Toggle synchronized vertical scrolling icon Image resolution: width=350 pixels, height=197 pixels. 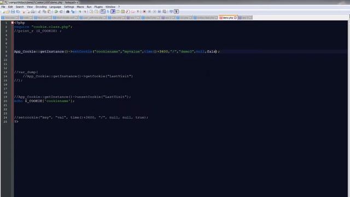point(91,11)
